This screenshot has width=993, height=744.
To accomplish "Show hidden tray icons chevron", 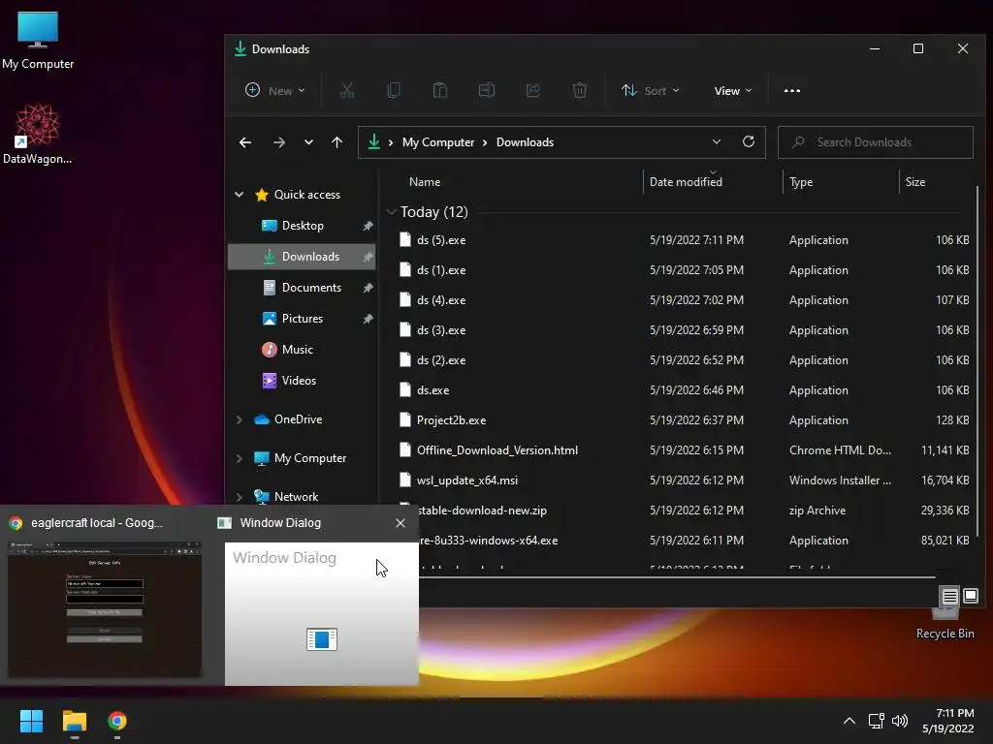I will pyautogui.click(x=849, y=721).
